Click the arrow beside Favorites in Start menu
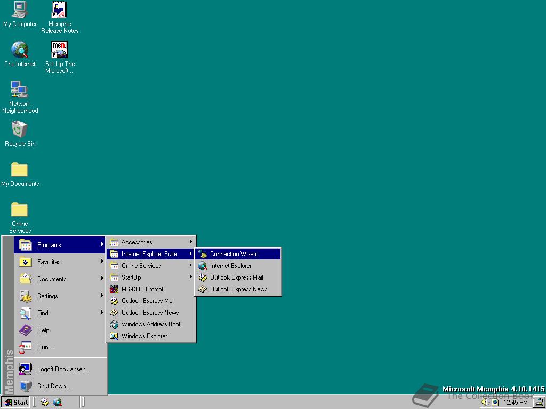This screenshot has width=546, height=409. 102,261
